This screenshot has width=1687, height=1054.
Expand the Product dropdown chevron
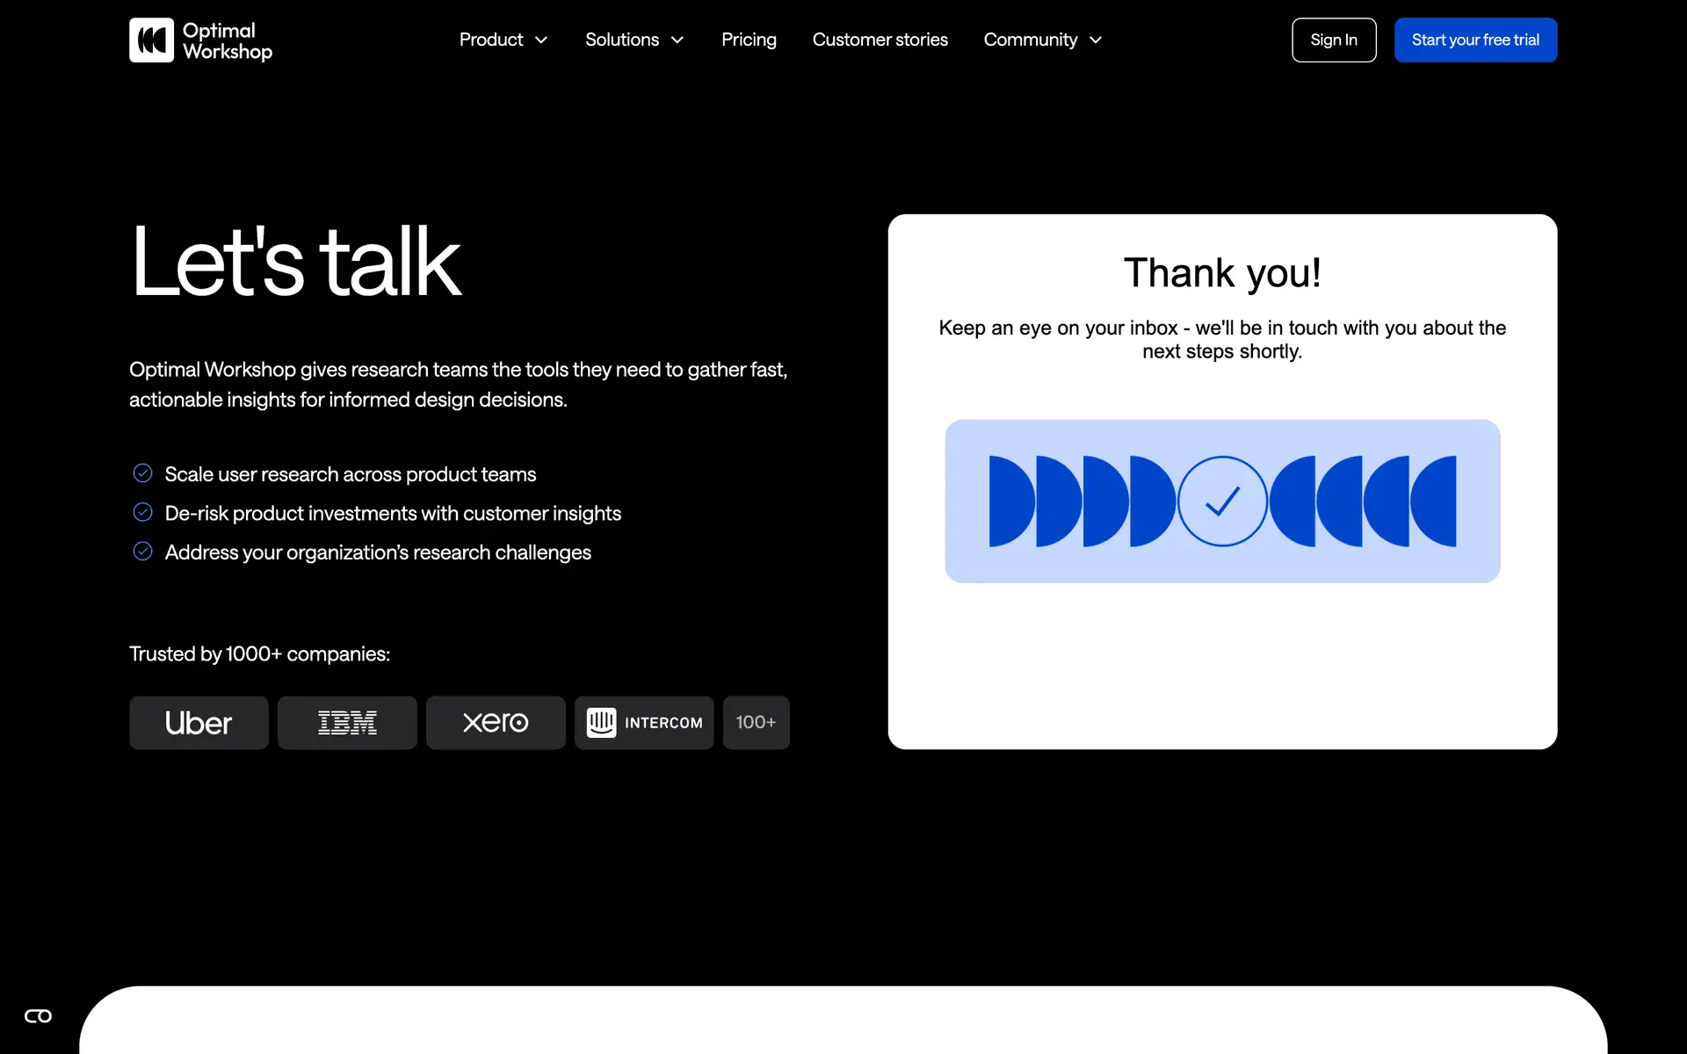[x=541, y=40]
